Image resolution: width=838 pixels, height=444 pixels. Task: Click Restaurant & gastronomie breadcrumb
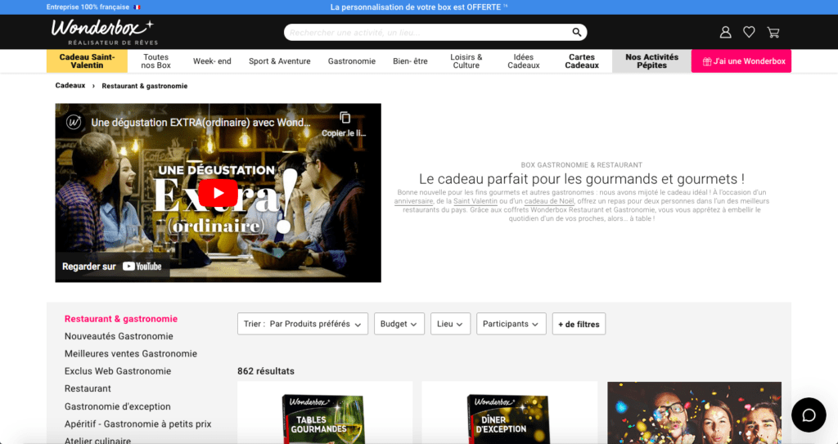click(145, 86)
